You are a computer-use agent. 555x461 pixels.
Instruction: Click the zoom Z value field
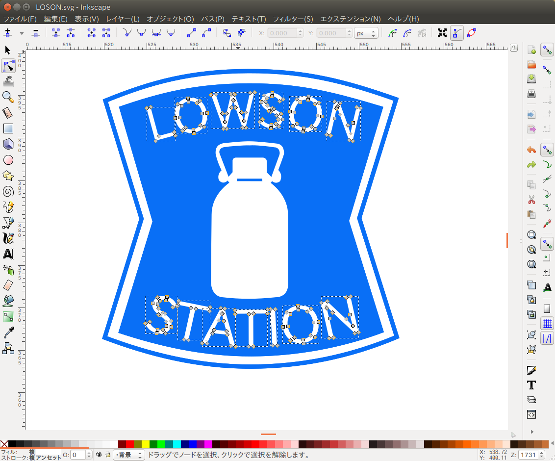(x=528, y=455)
